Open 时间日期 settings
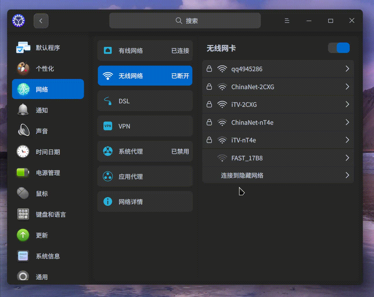 coord(48,152)
